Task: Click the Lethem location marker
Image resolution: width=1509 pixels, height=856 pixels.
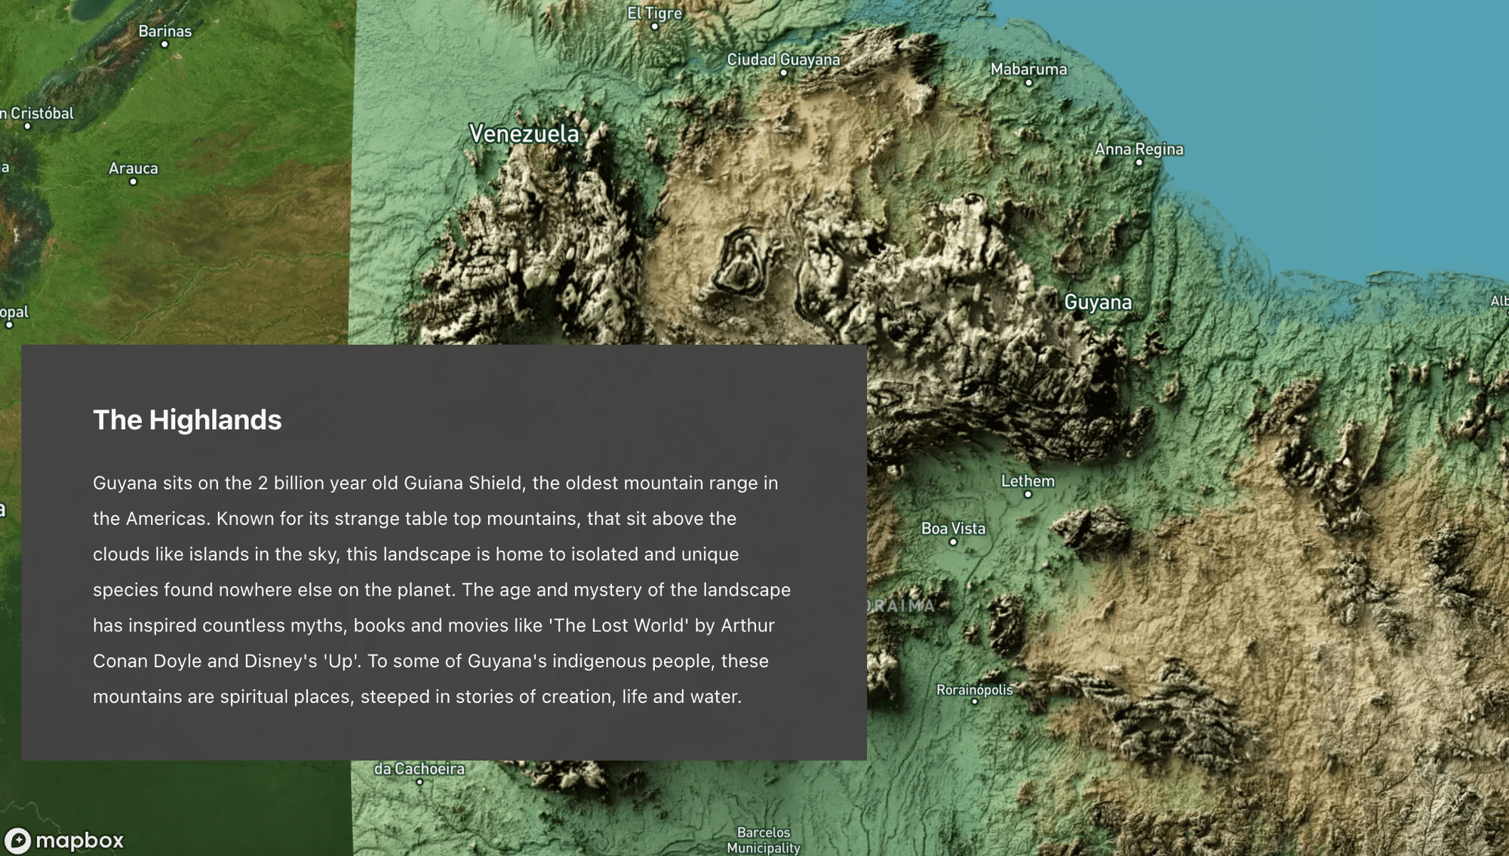Action: coord(1029,492)
